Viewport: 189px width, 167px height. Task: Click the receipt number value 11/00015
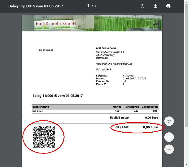click(x=128, y=76)
